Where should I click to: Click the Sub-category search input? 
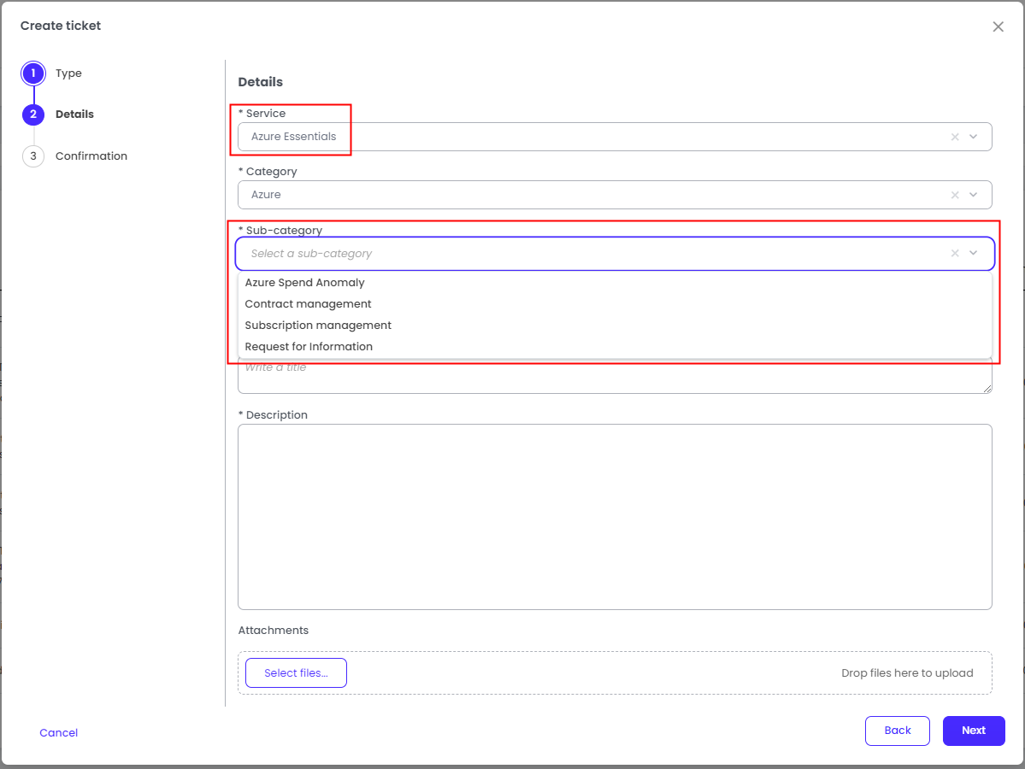click(590, 254)
